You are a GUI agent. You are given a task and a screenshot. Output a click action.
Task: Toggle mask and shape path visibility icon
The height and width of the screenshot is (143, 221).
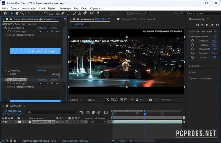[x=117, y=100]
